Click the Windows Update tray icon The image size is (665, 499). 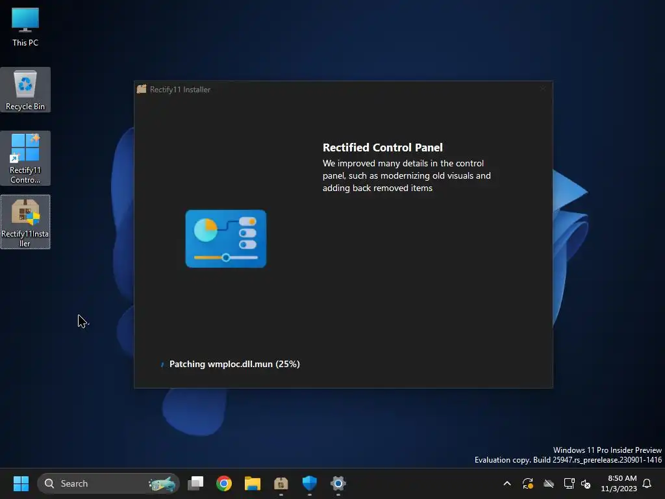coord(527,483)
